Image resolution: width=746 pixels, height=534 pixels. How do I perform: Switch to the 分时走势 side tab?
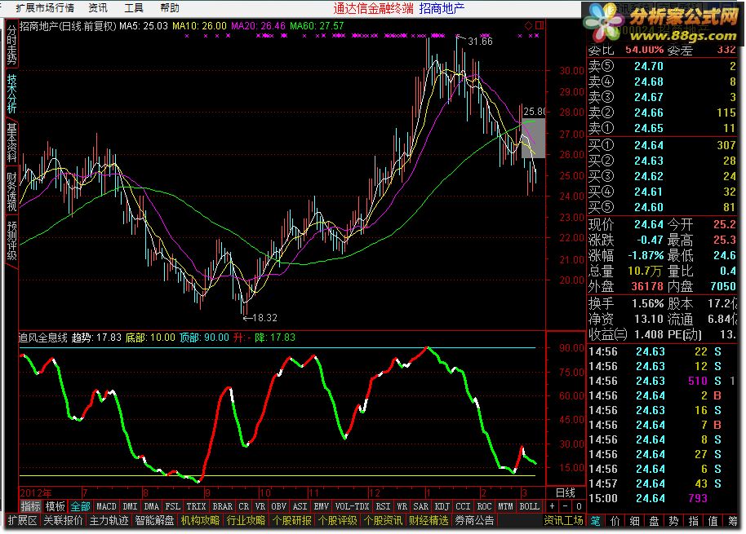tap(11, 45)
